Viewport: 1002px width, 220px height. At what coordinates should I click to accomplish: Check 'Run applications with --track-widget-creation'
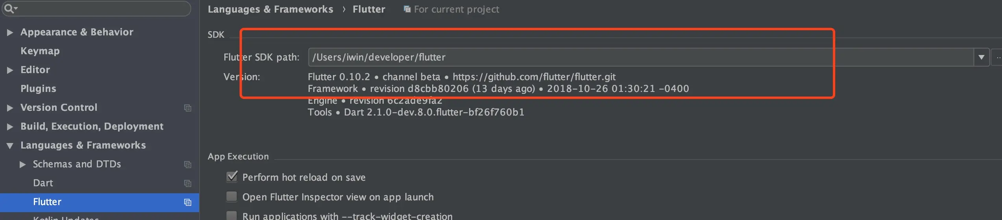(x=232, y=215)
